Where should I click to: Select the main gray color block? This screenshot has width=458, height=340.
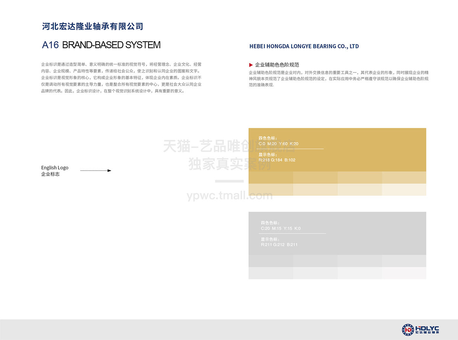point(337,234)
